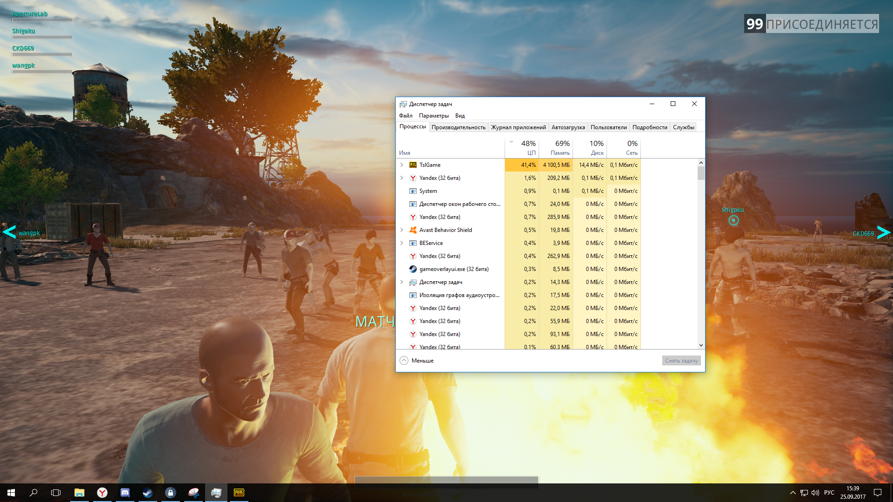Open the Файл menu
Image resolution: width=893 pixels, height=502 pixels.
[406, 116]
